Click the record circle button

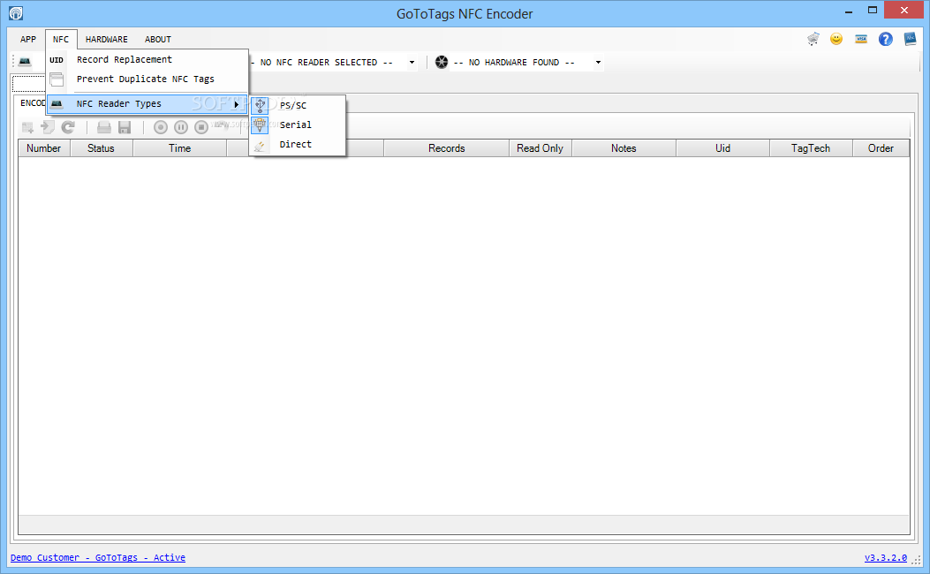point(160,127)
